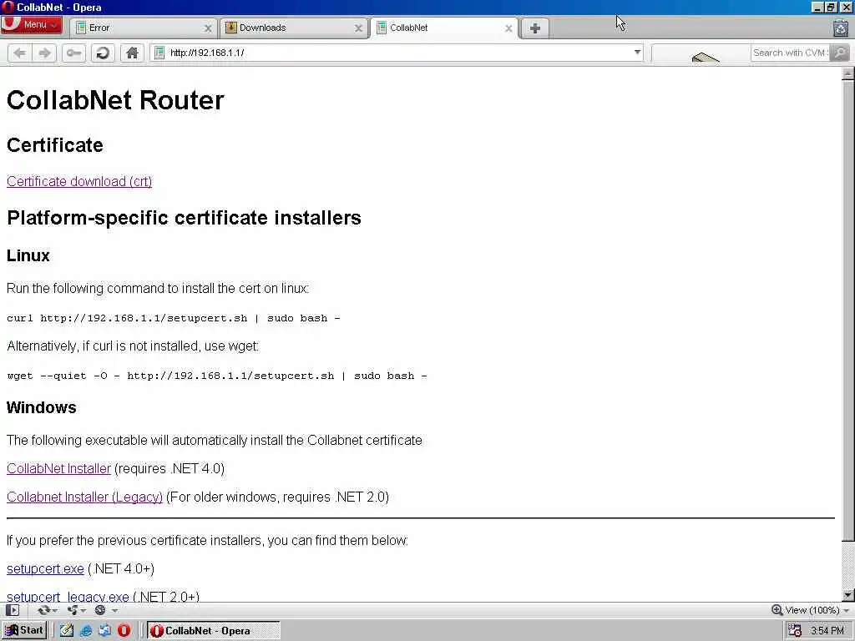The height and width of the screenshot is (641, 855).
Task: Open the Certificate download (crt) link
Action: pos(79,181)
